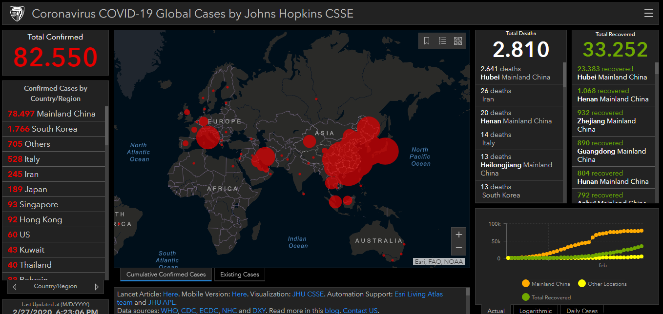Select Others row with 705 cases
Image resolution: width=663 pixels, height=314 pixels.
(53, 144)
